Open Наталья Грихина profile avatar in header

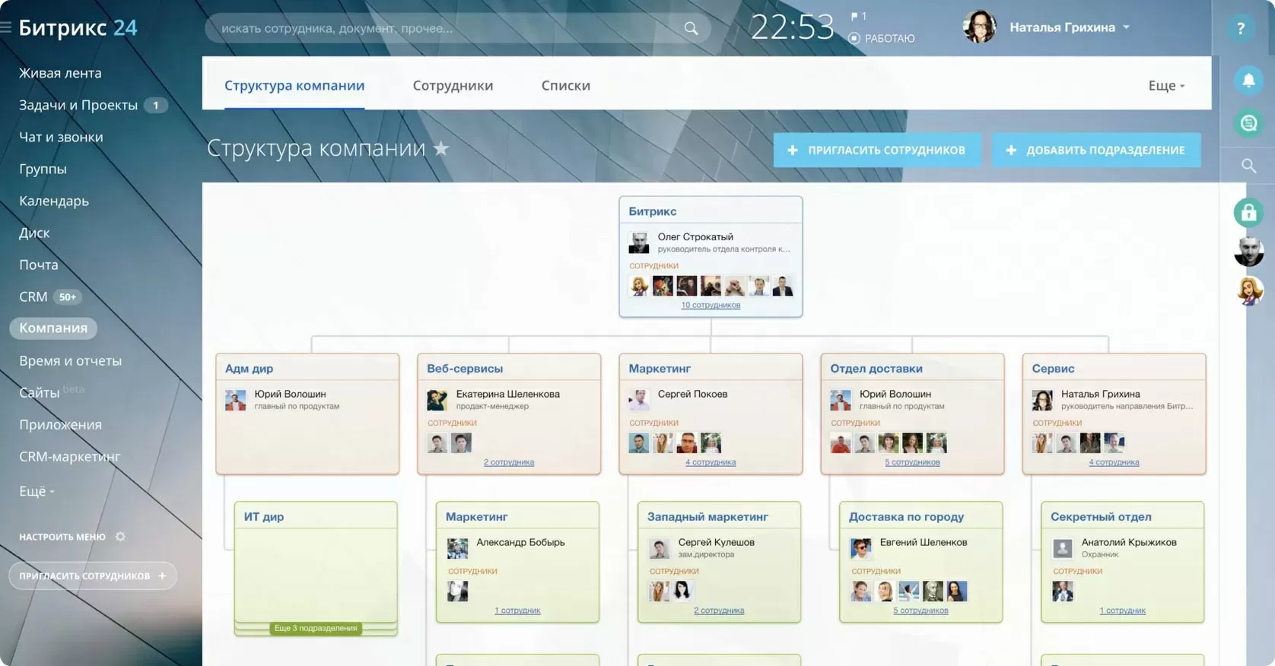[979, 27]
